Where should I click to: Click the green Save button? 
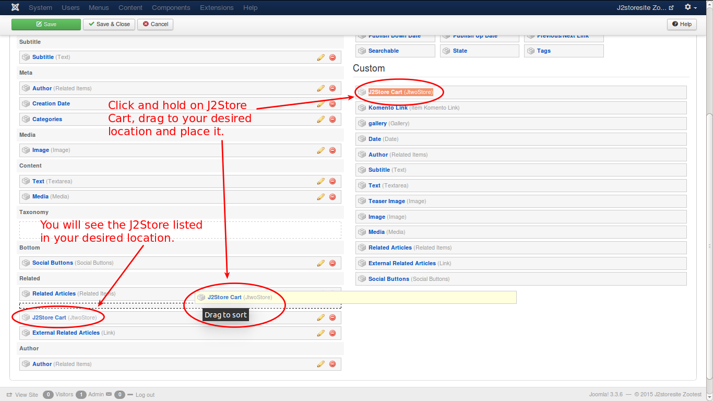(46, 25)
